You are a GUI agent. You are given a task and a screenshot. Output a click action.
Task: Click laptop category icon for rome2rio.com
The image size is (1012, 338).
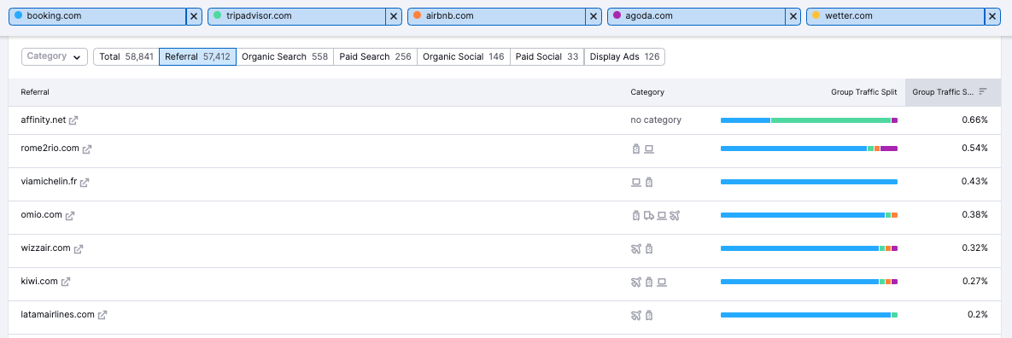pos(649,149)
